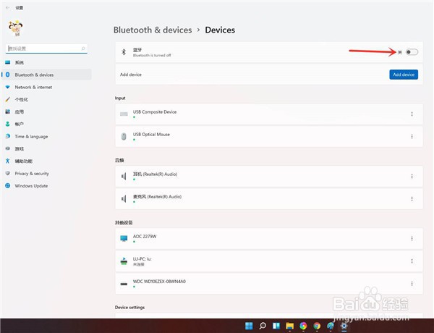The width and height of the screenshot is (434, 333).
Task: Click the personalization brush icon in sidebar
Action: 8,99
